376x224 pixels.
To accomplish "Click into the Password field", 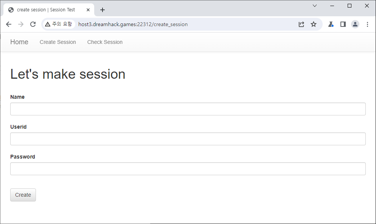I will pyautogui.click(x=188, y=169).
